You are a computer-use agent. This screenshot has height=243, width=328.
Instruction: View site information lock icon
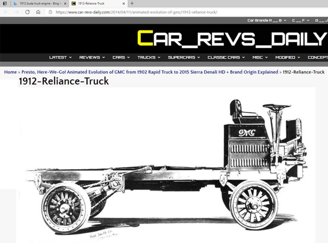[x=50, y=12]
